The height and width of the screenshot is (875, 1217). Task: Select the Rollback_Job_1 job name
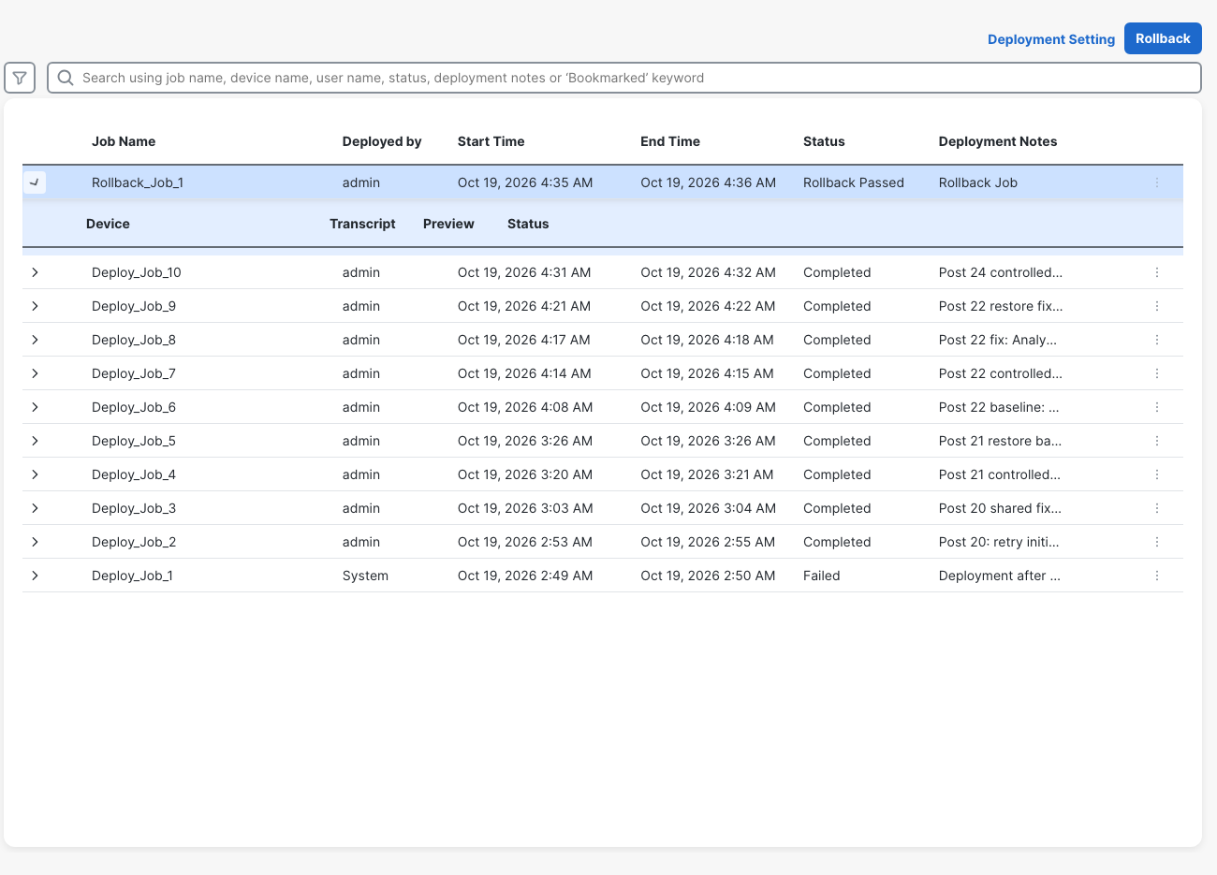coord(138,182)
